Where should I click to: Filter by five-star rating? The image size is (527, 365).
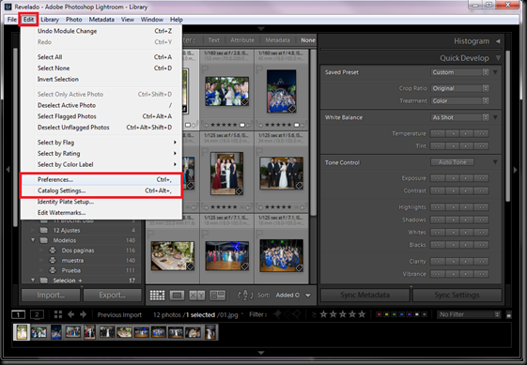(362, 314)
